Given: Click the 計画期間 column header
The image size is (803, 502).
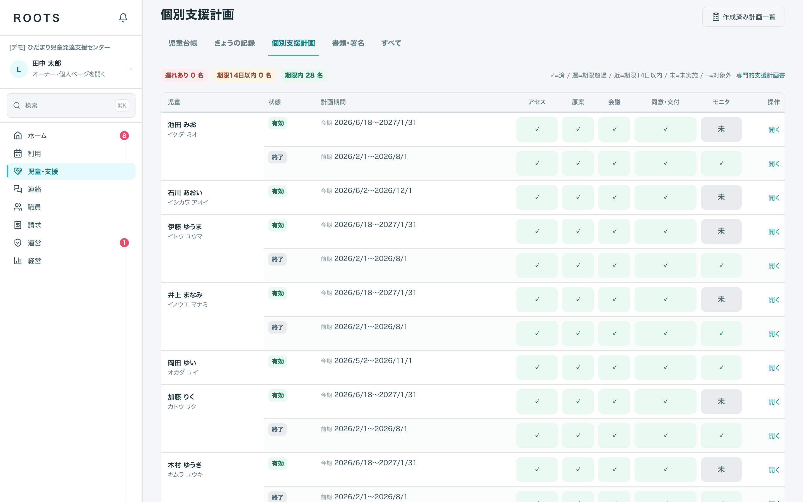Looking at the screenshot, I should click(333, 102).
